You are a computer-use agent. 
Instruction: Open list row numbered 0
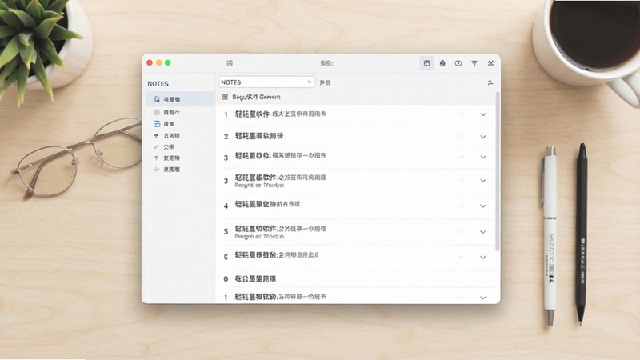(355, 279)
